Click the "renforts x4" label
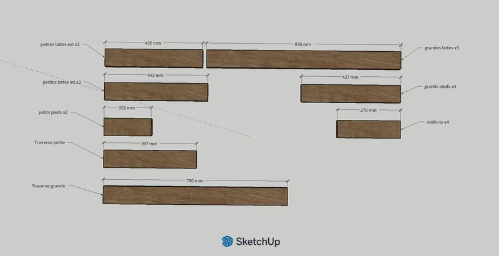This screenshot has height=256, width=499. (438, 122)
